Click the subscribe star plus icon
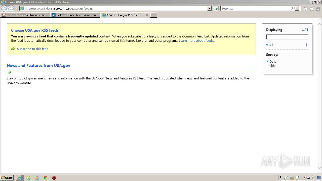Viewport: 322px width, 181px height. [13, 49]
